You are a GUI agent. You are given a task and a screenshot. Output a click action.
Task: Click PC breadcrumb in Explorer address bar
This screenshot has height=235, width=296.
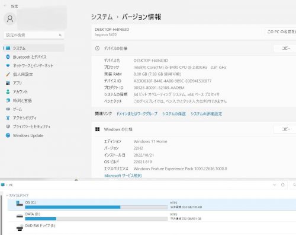[x=11, y=185]
